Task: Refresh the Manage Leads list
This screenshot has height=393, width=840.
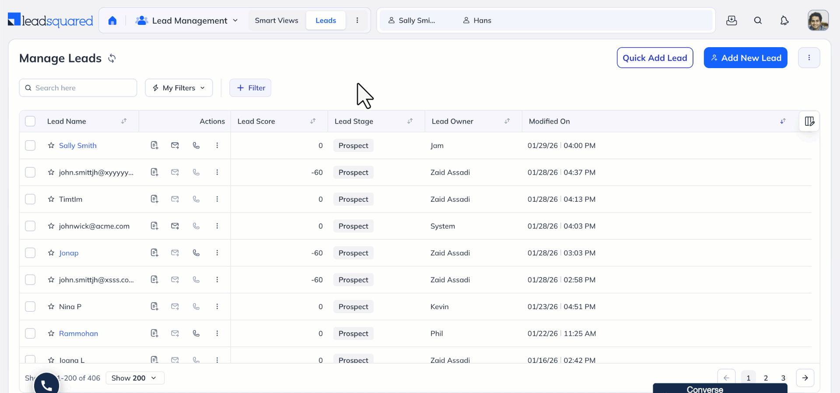Action: [112, 59]
